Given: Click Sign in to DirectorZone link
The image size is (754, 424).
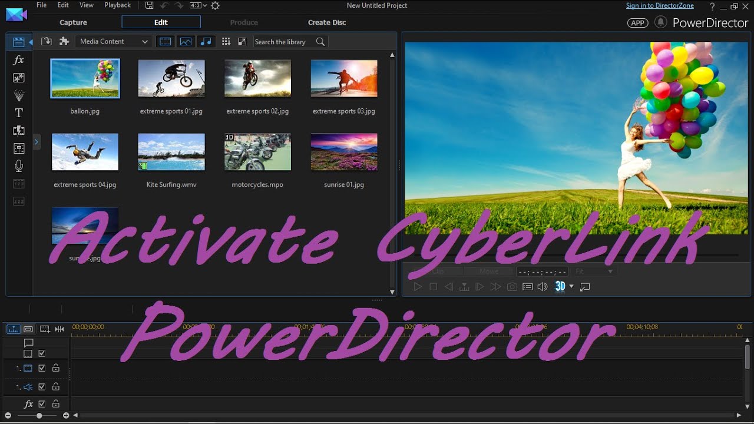Looking at the screenshot, I should 660,6.
